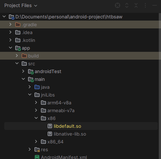Open the vertical three-dot options menu
Viewport: 161px width, 159px height.
145,5
